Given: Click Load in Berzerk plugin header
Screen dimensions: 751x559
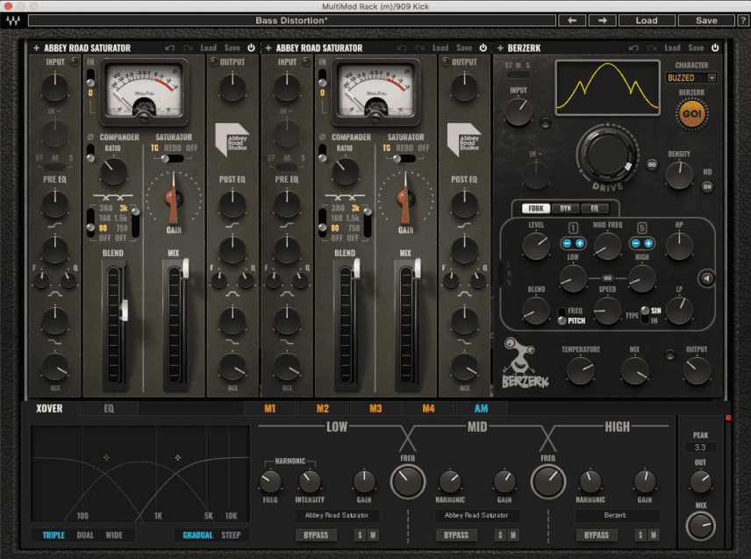Looking at the screenshot, I should point(672,48).
